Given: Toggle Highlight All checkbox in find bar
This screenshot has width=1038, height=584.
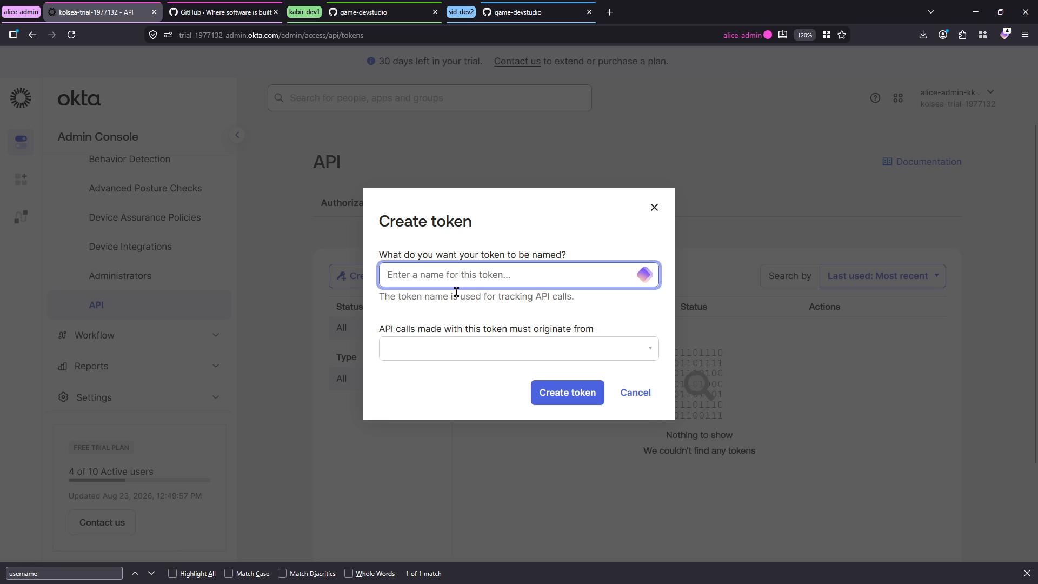Looking at the screenshot, I should click(x=172, y=573).
